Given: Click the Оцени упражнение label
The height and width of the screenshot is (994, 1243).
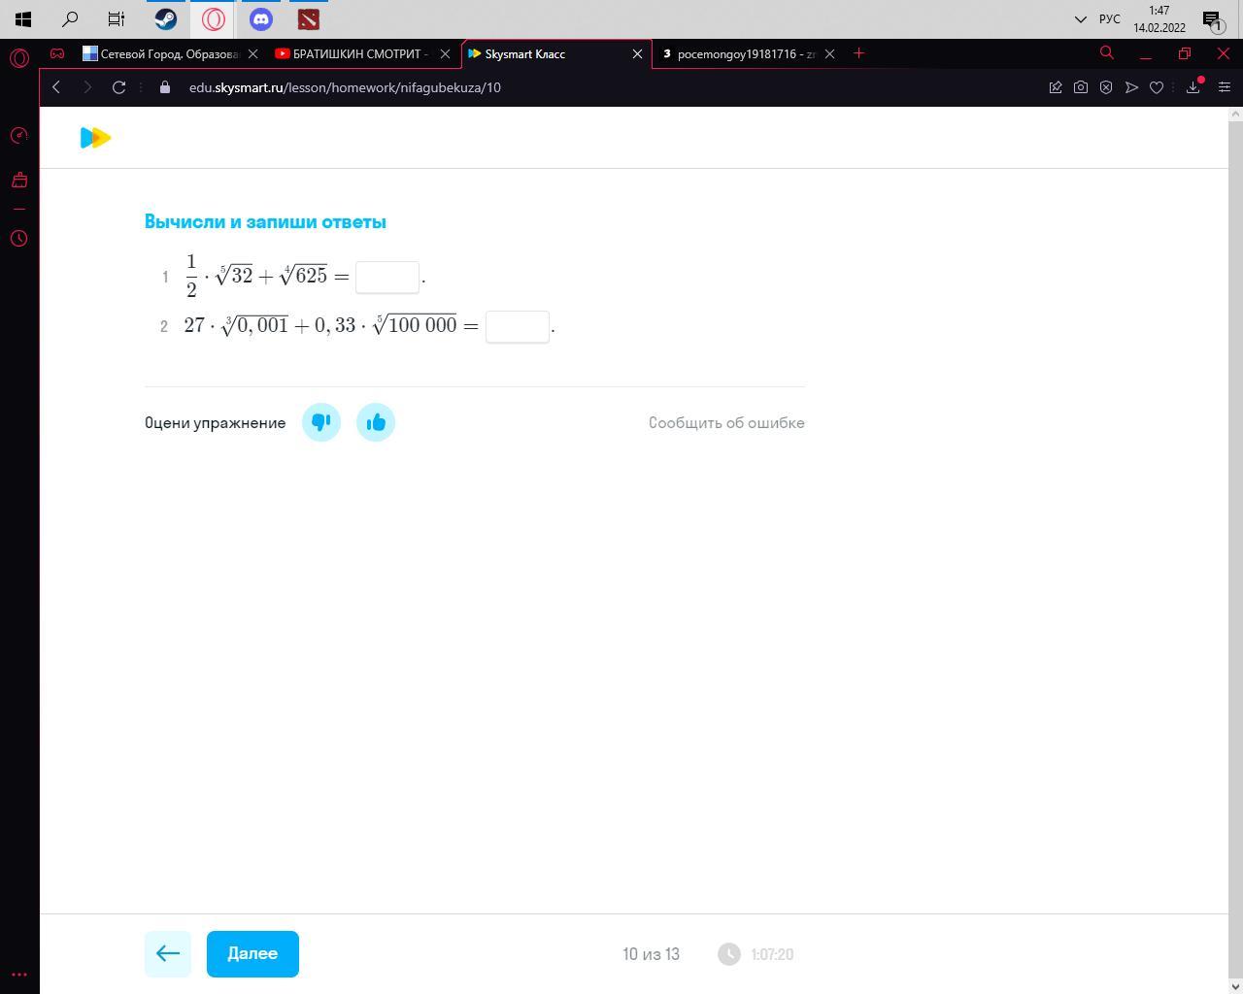Looking at the screenshot, I should click(215, 422).
